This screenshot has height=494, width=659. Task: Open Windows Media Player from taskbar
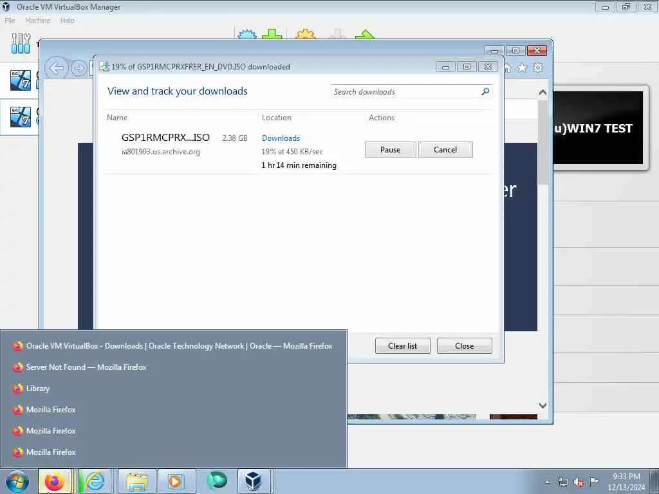[x=176, y=481]
